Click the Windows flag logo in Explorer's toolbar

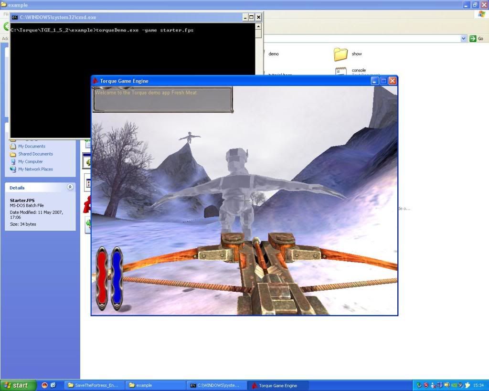point(481,15)
